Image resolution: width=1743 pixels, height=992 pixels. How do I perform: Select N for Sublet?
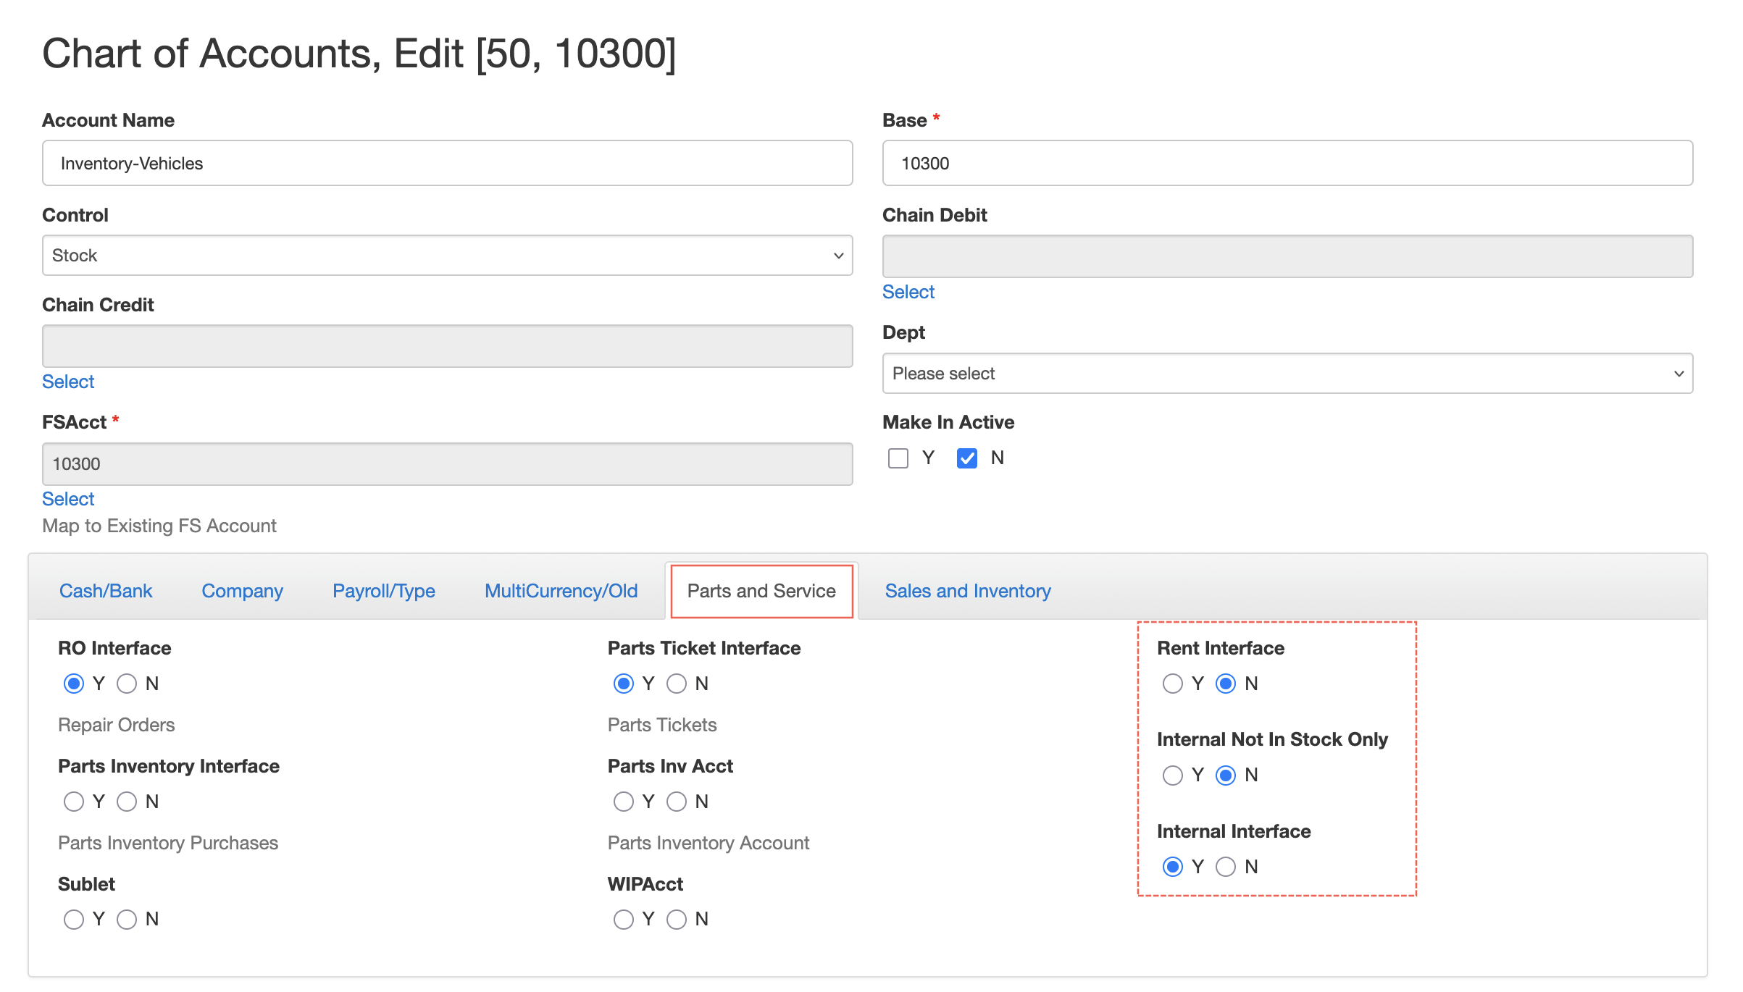(127, 920)
